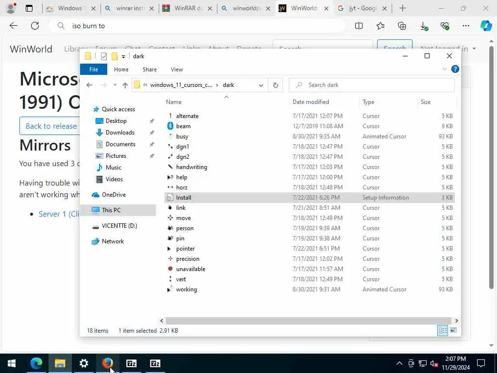Screen dimensions: 497x373
Task: Click the WinWorld site logo link
Action: click(x=31, y=49)
